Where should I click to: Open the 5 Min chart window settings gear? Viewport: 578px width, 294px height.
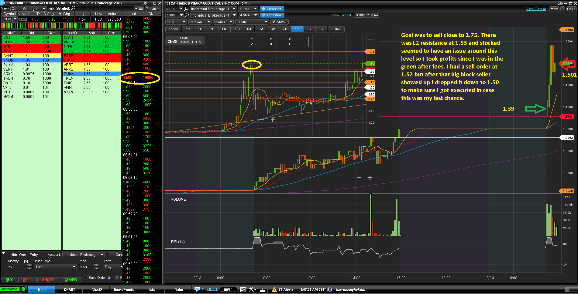point(560,3)
